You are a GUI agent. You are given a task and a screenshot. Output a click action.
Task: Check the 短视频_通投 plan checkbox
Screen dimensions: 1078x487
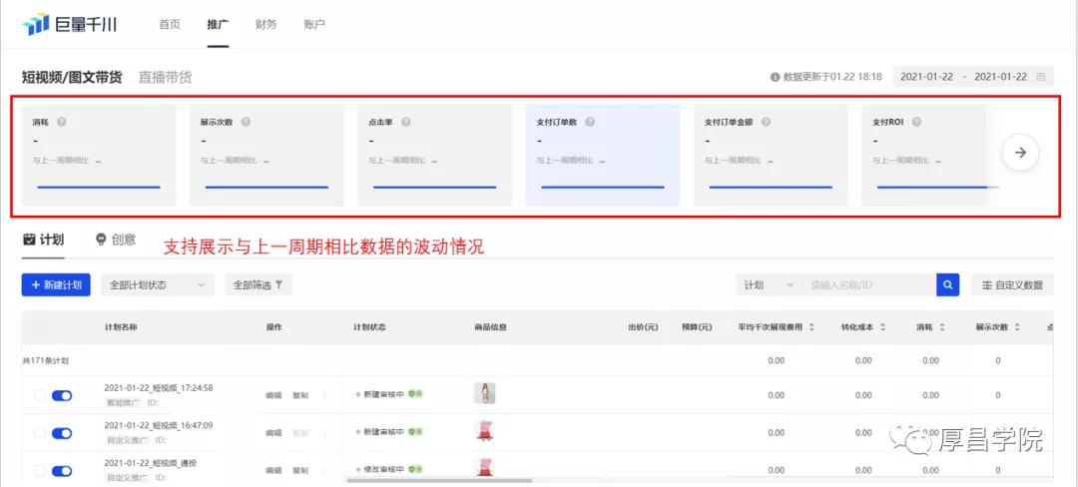[x=40, y=470]
